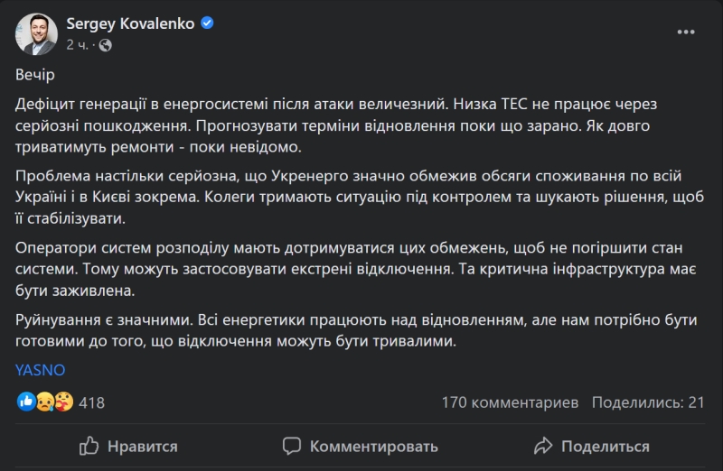
Task: Click the share arrow icon for Поделиться
Action: [x=542, y=446]
